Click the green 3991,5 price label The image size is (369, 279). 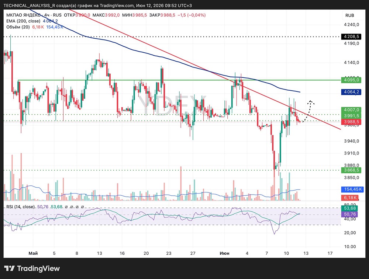pyautogui.click(x=351, y=116)
